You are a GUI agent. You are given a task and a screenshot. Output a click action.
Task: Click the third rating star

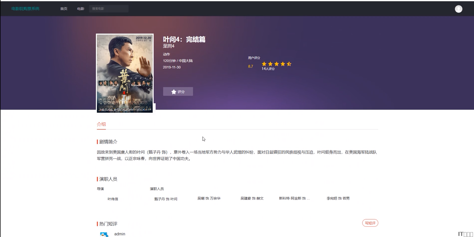[276, 64]
